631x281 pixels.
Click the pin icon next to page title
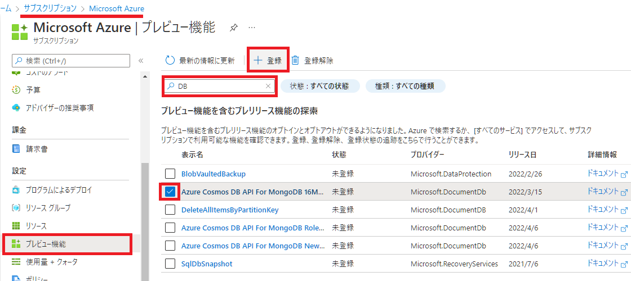233,28
